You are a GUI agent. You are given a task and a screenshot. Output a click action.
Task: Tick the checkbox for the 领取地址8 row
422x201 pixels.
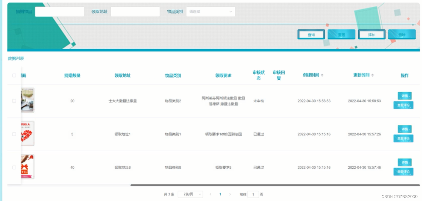tap(14, 167)
